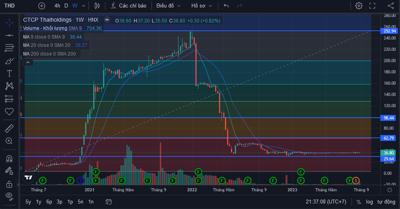Viewport: 400px width, 209px height.
Task: Redo the last chart action
Action: click(239, 6)
